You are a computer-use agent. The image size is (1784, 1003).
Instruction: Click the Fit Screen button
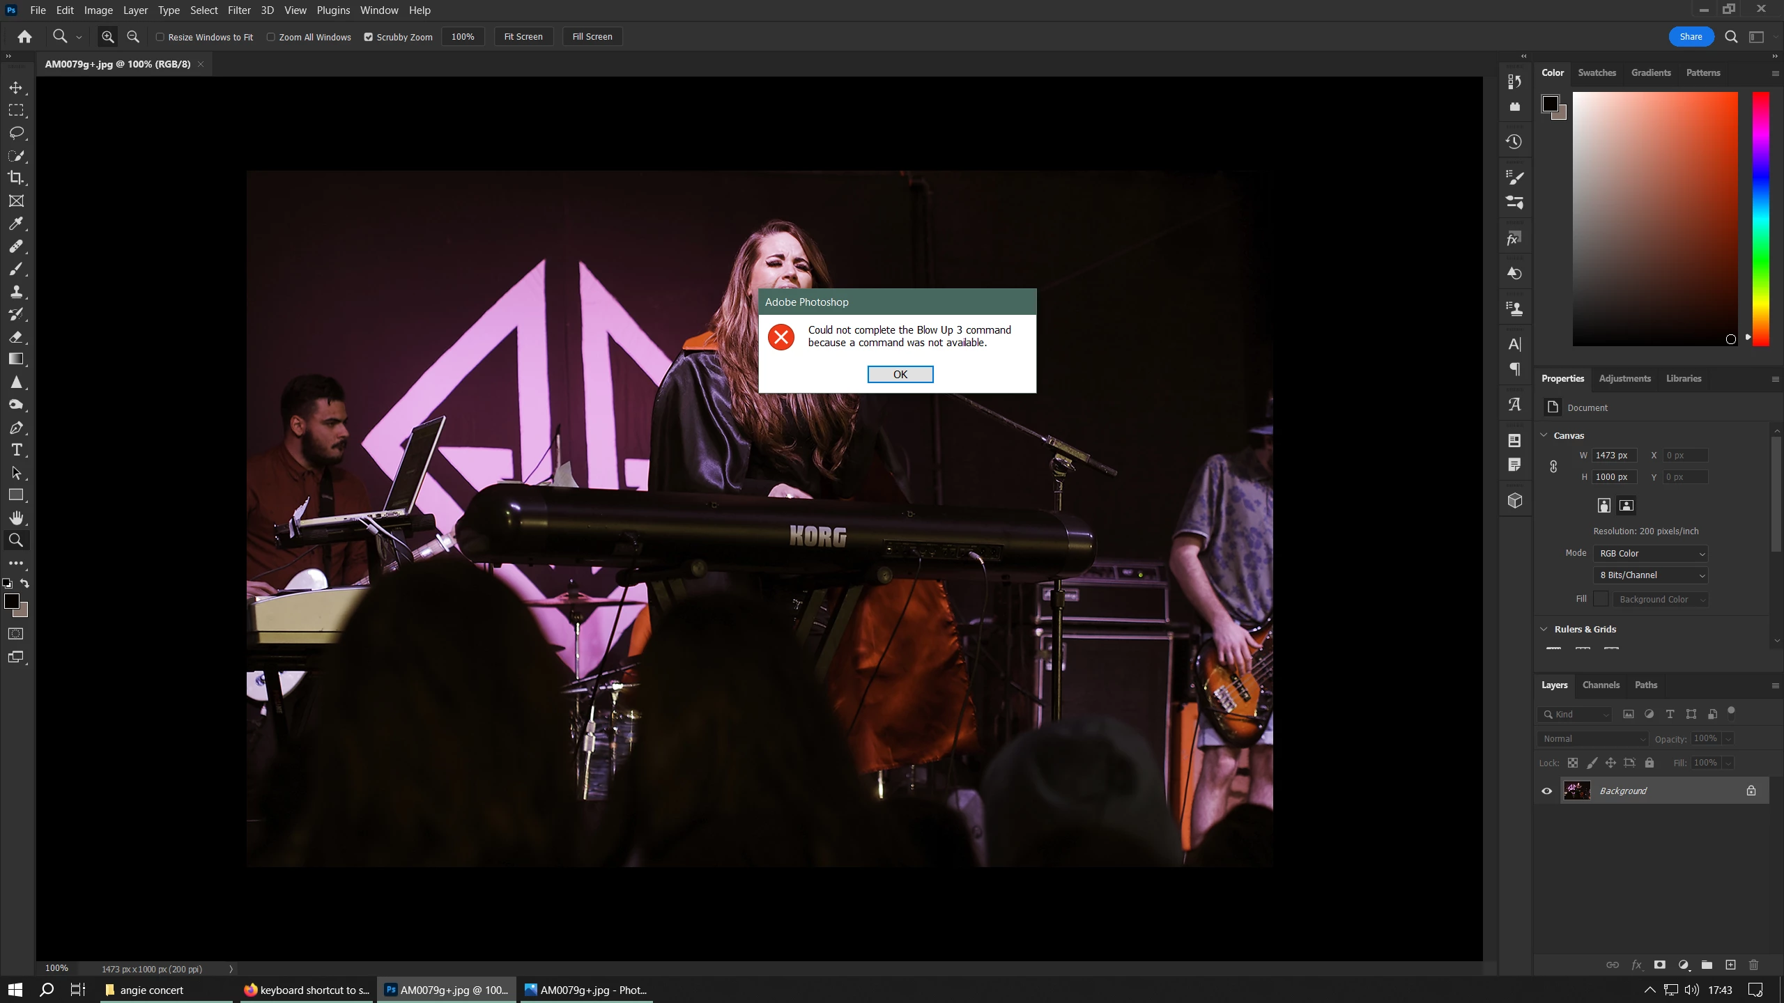(523, 37)
